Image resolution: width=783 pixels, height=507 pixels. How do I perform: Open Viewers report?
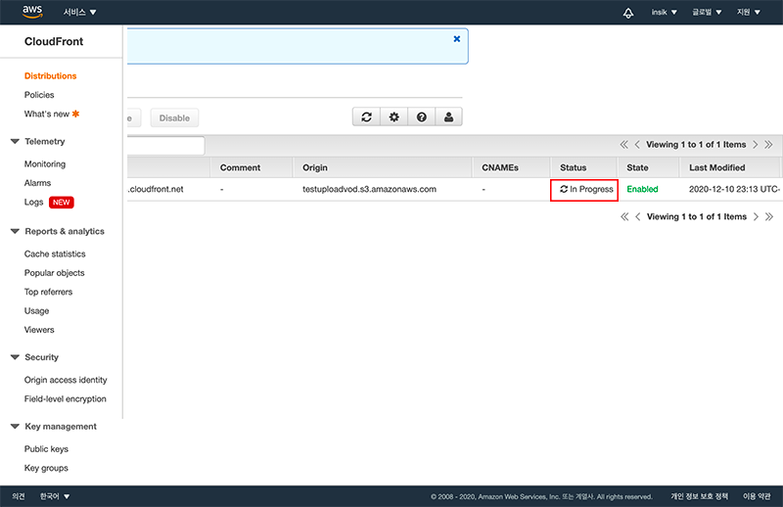[x=39, y=330]
